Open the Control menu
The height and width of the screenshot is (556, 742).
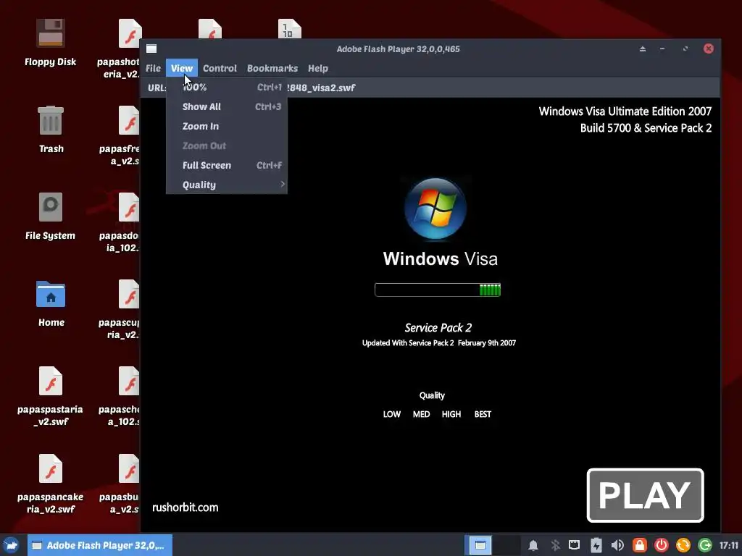click(x=220, y=68)
